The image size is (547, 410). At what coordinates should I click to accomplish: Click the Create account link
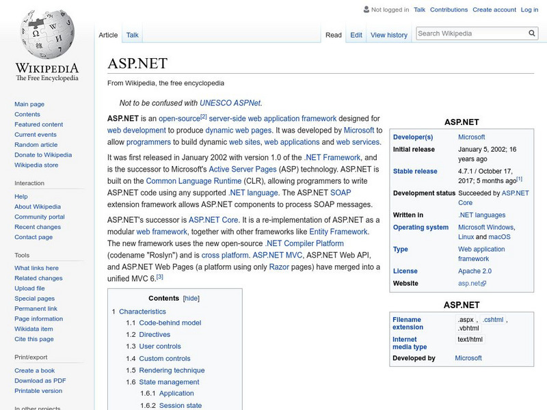[x=494, y=10]
